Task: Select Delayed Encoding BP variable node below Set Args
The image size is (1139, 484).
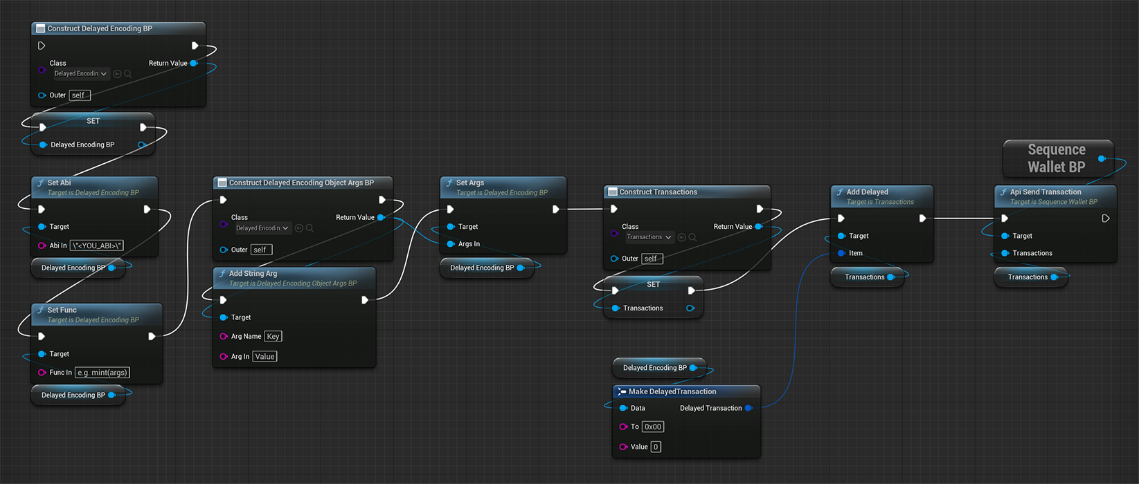Action: point(487,268)
